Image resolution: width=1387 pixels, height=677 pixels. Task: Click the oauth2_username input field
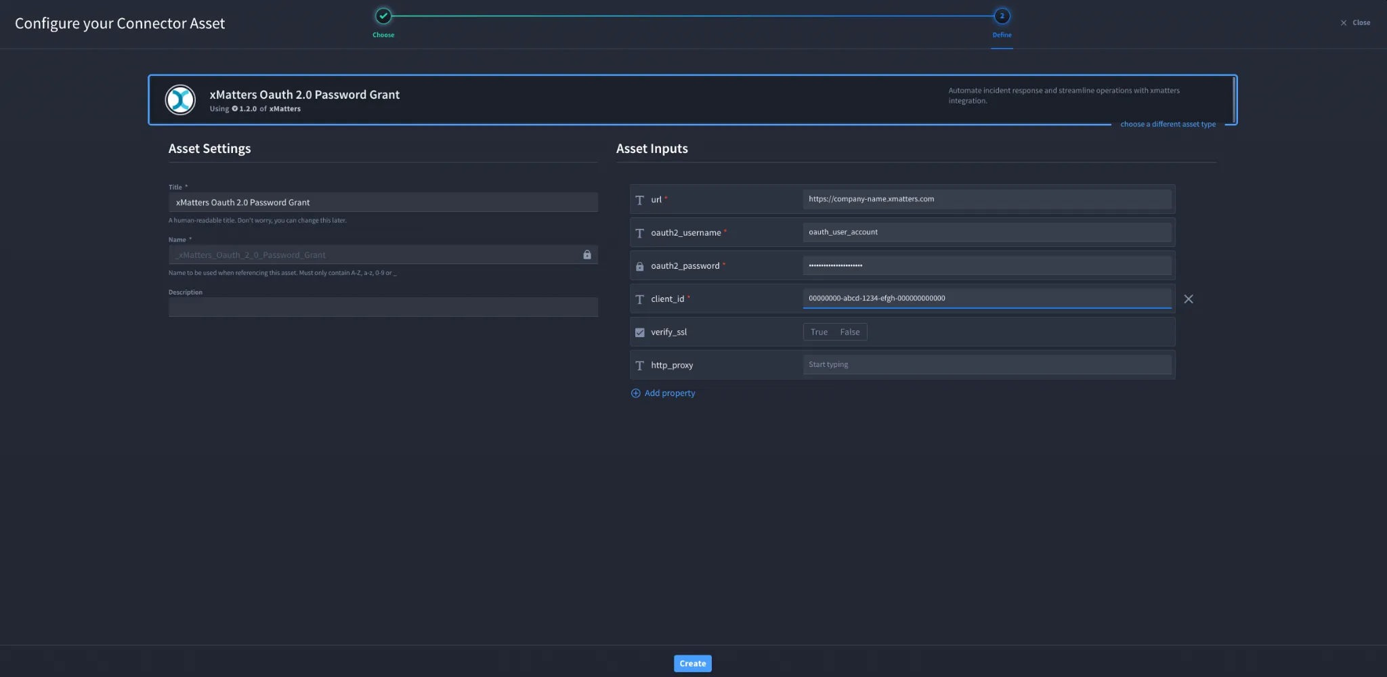click(x=987, y=232)
